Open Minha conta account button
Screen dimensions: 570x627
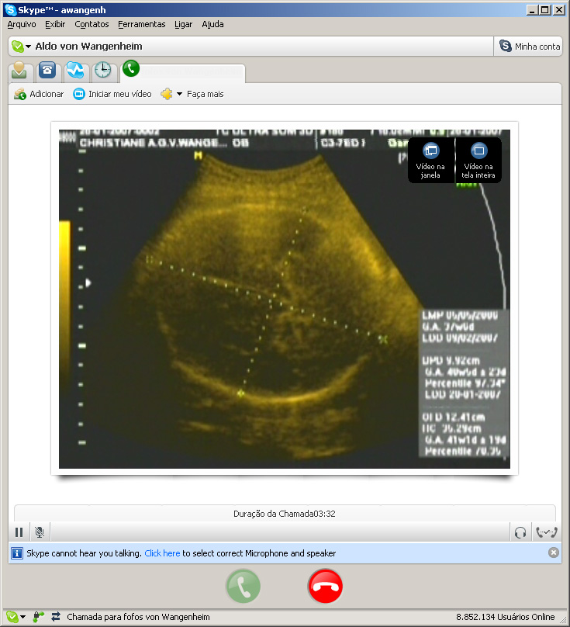tap(529, 47)
